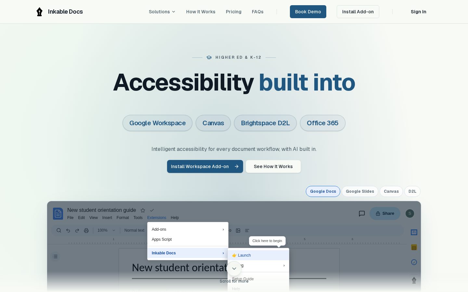This screenshot has width=468, height=292.
Task: Open the Calendar side panel icon
Action: coord(414,232)
